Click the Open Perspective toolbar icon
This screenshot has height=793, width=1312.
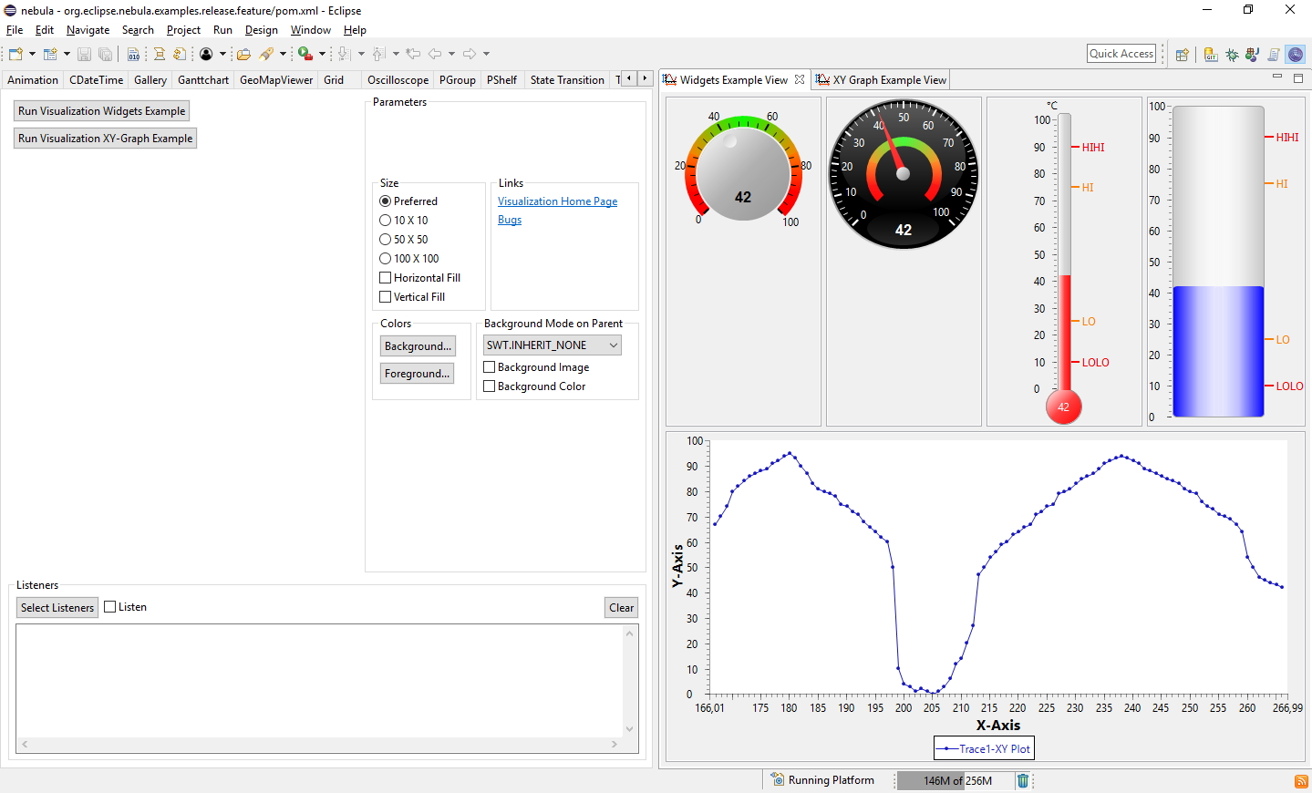[1182, 55]
